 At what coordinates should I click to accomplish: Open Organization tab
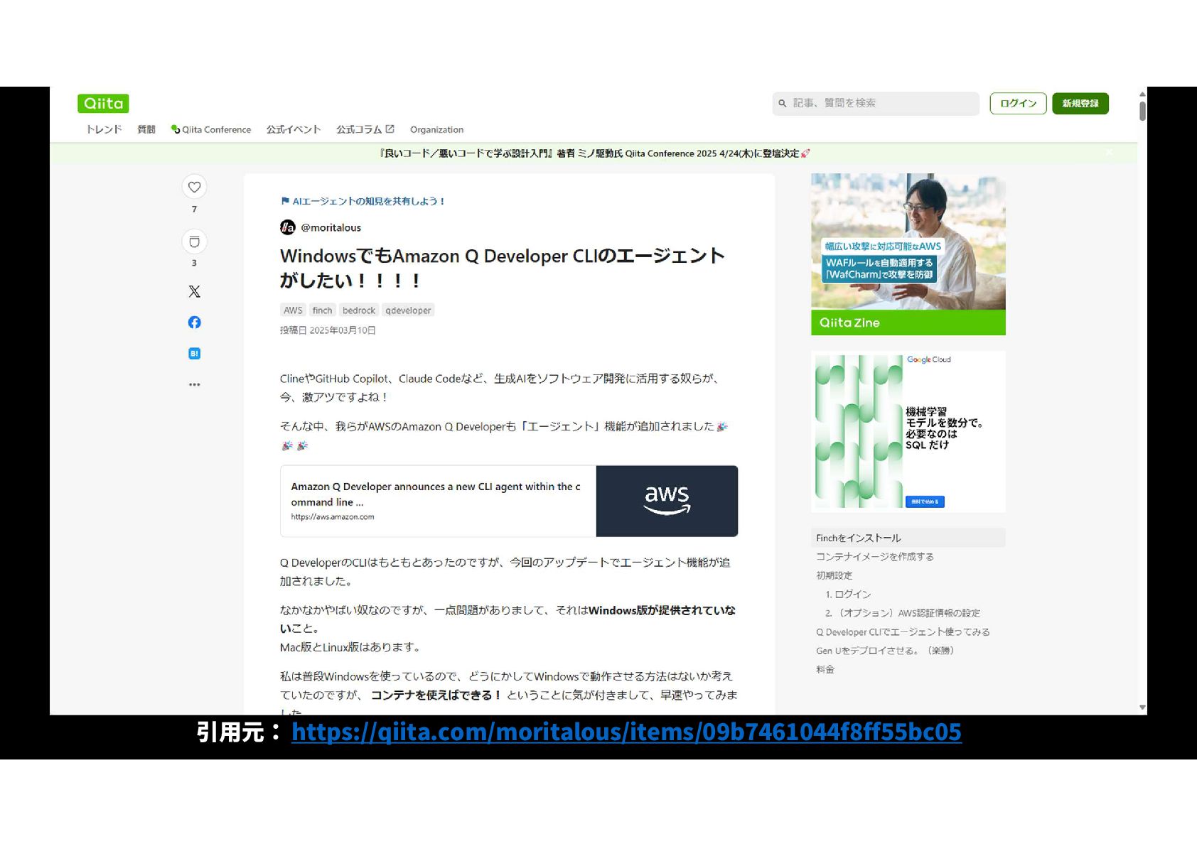coord(436,129)
